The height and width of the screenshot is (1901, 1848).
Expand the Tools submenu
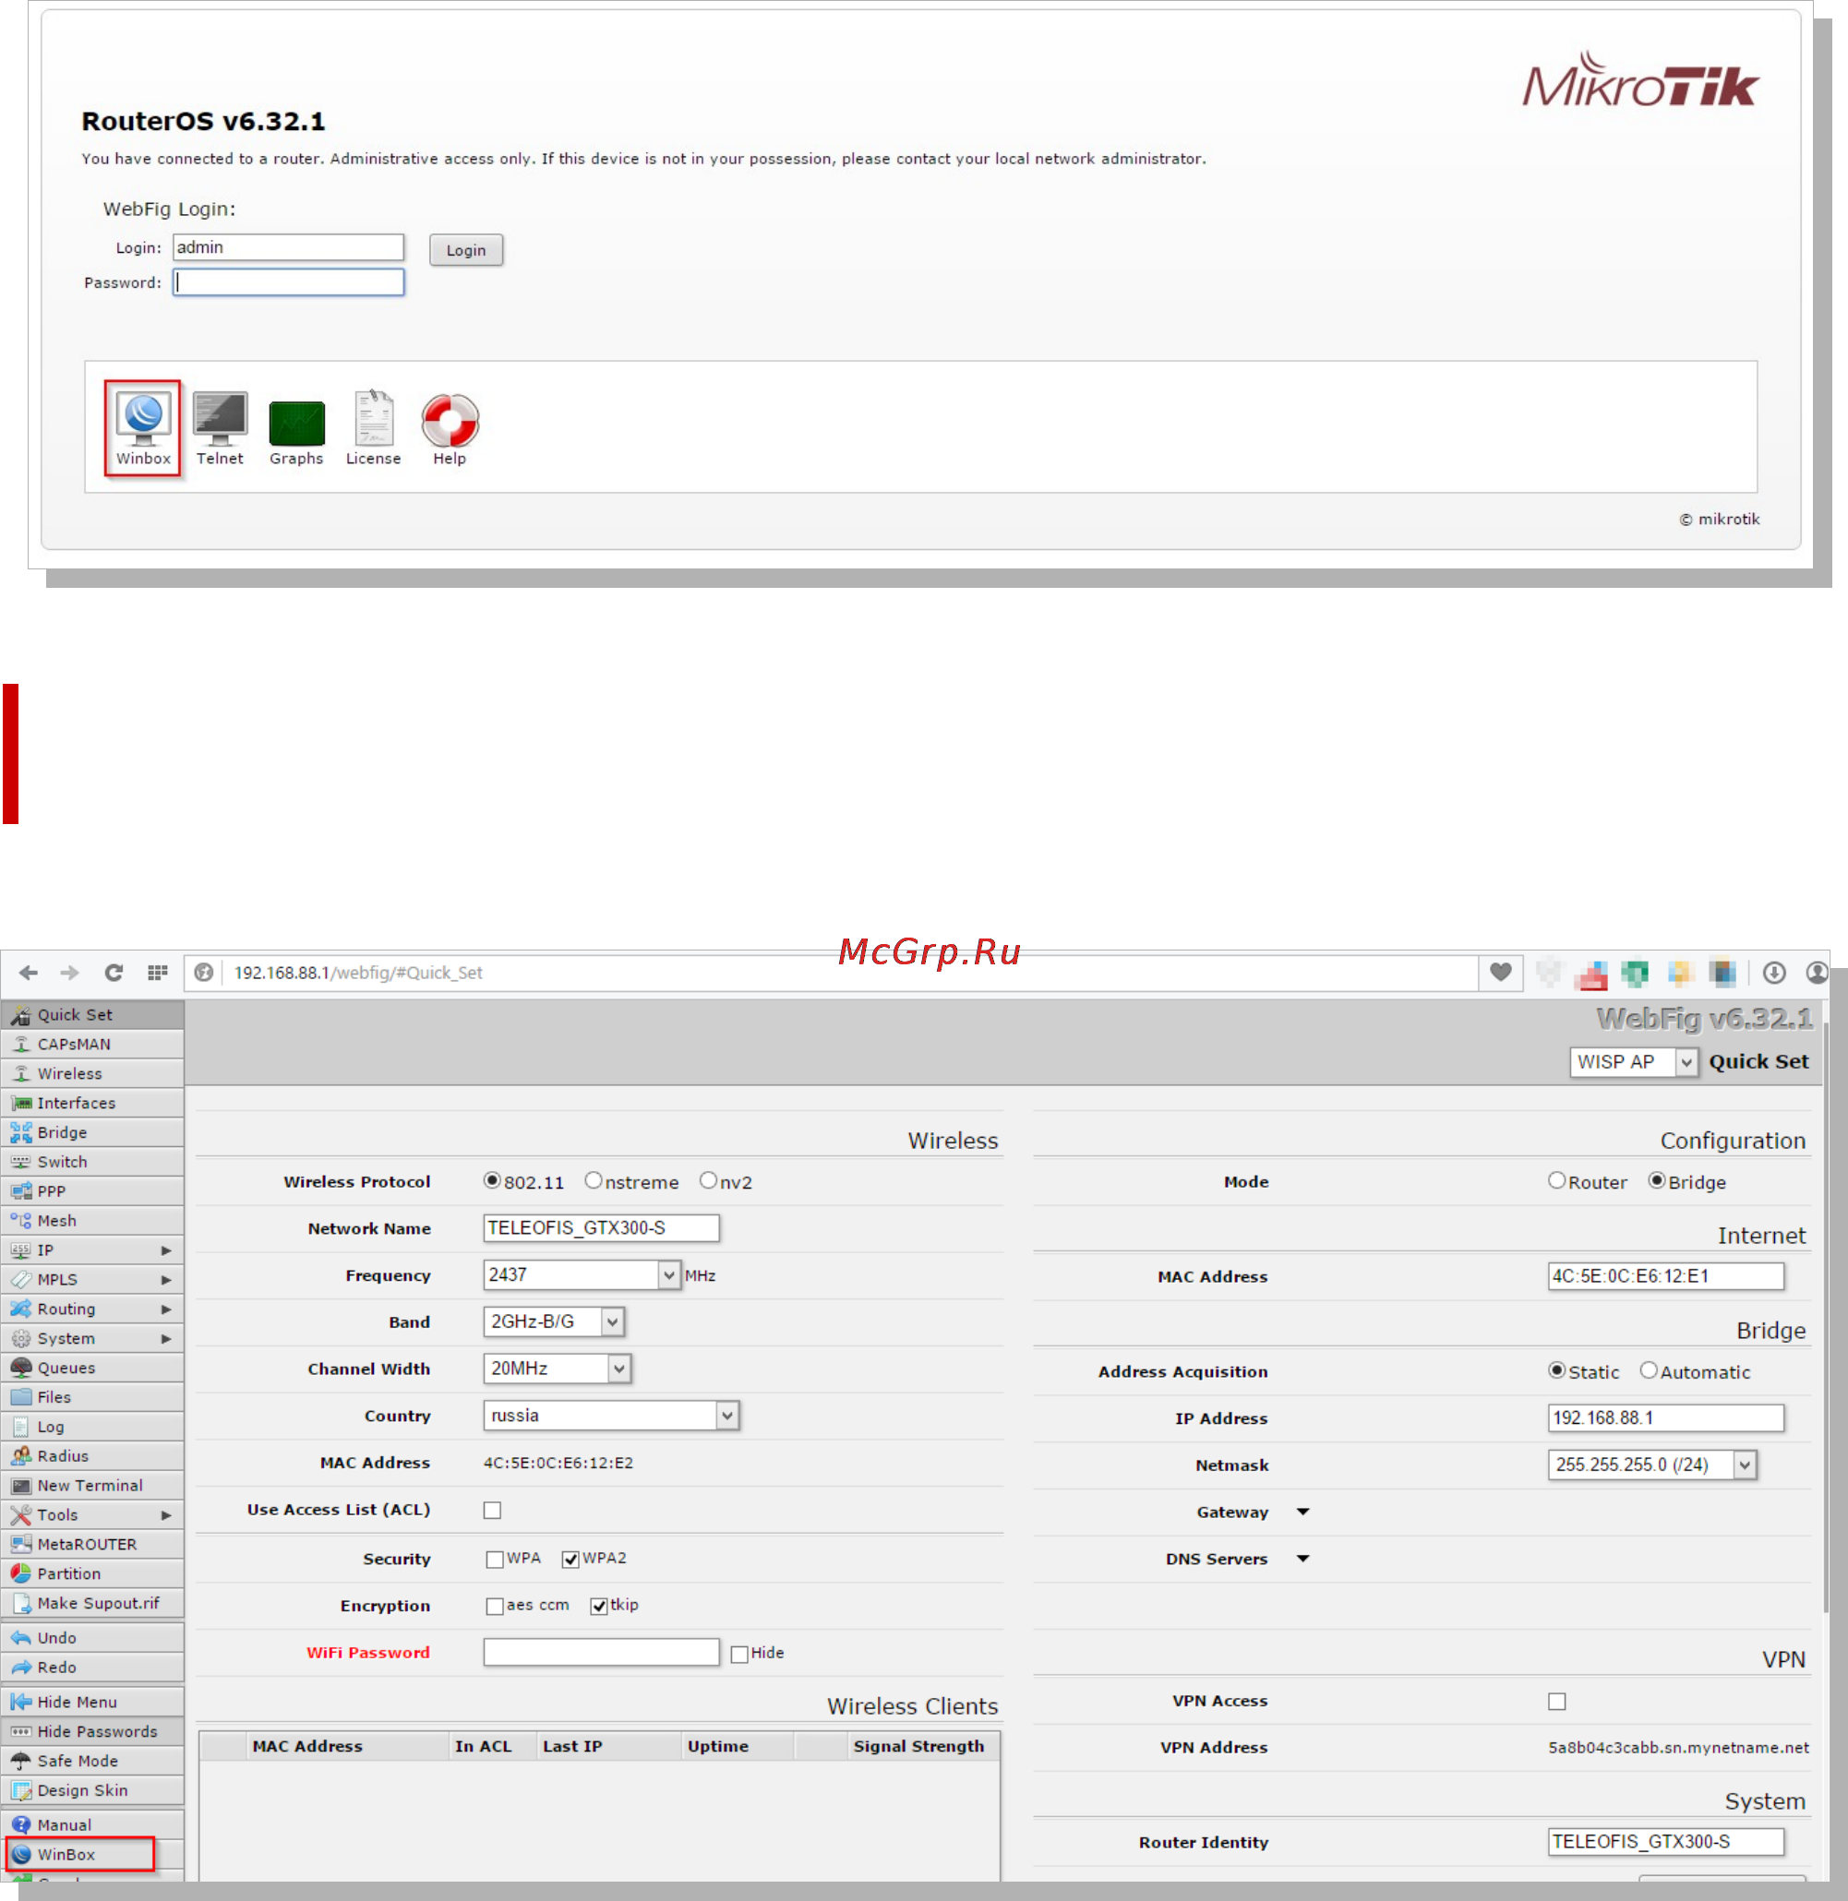click(92, 1514)
